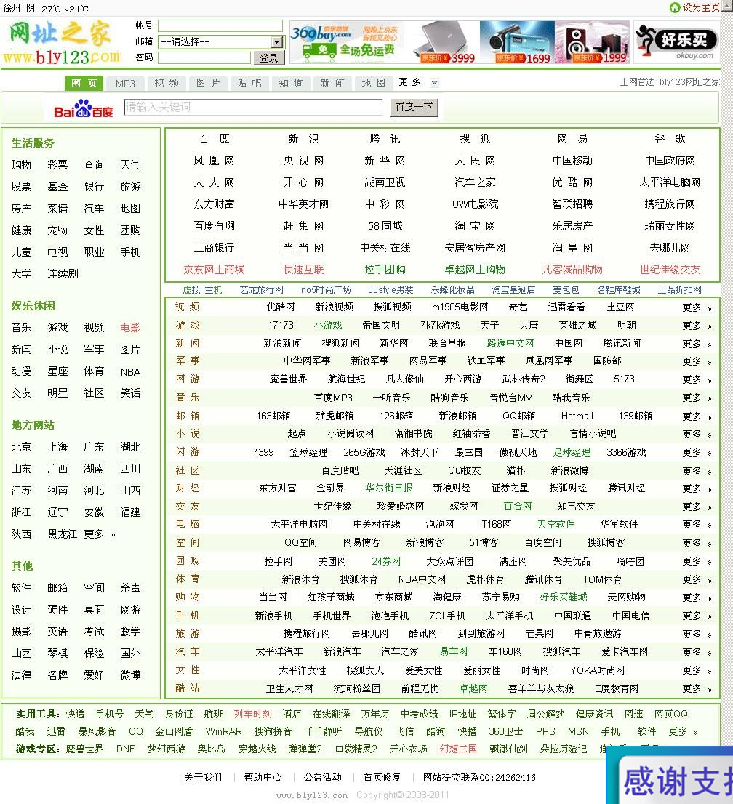The width and height of the screenshot is (733, 804).
Task: Open the 163邮箱 link
Action: (x=273, y=416)
